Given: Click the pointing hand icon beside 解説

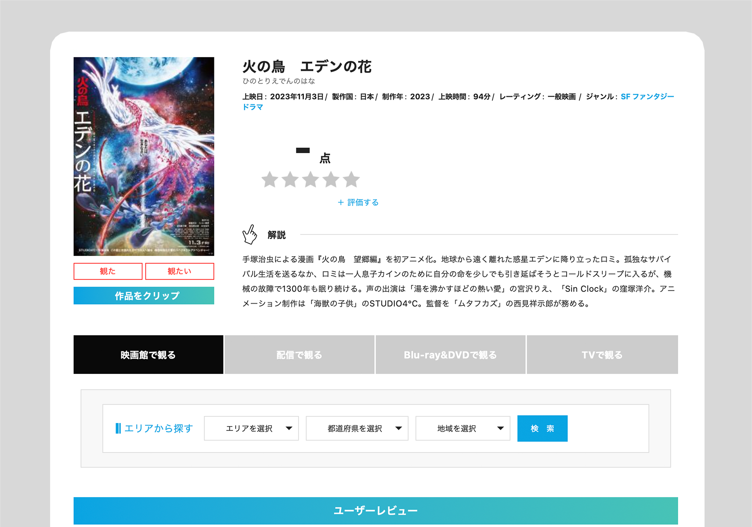Looking at the screenshot, I should pyautogui.click(x=250, y=234).
